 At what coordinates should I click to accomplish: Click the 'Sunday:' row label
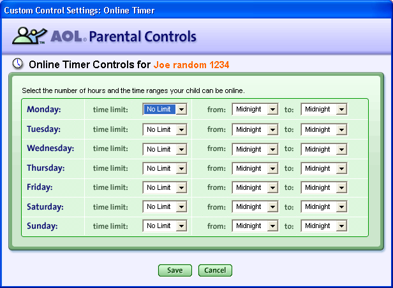(42, 226)
